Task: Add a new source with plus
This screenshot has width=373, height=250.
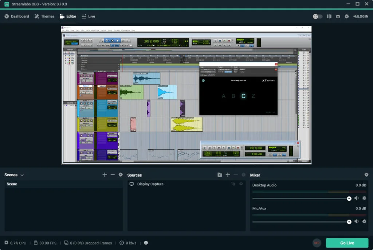Action: 228,175
